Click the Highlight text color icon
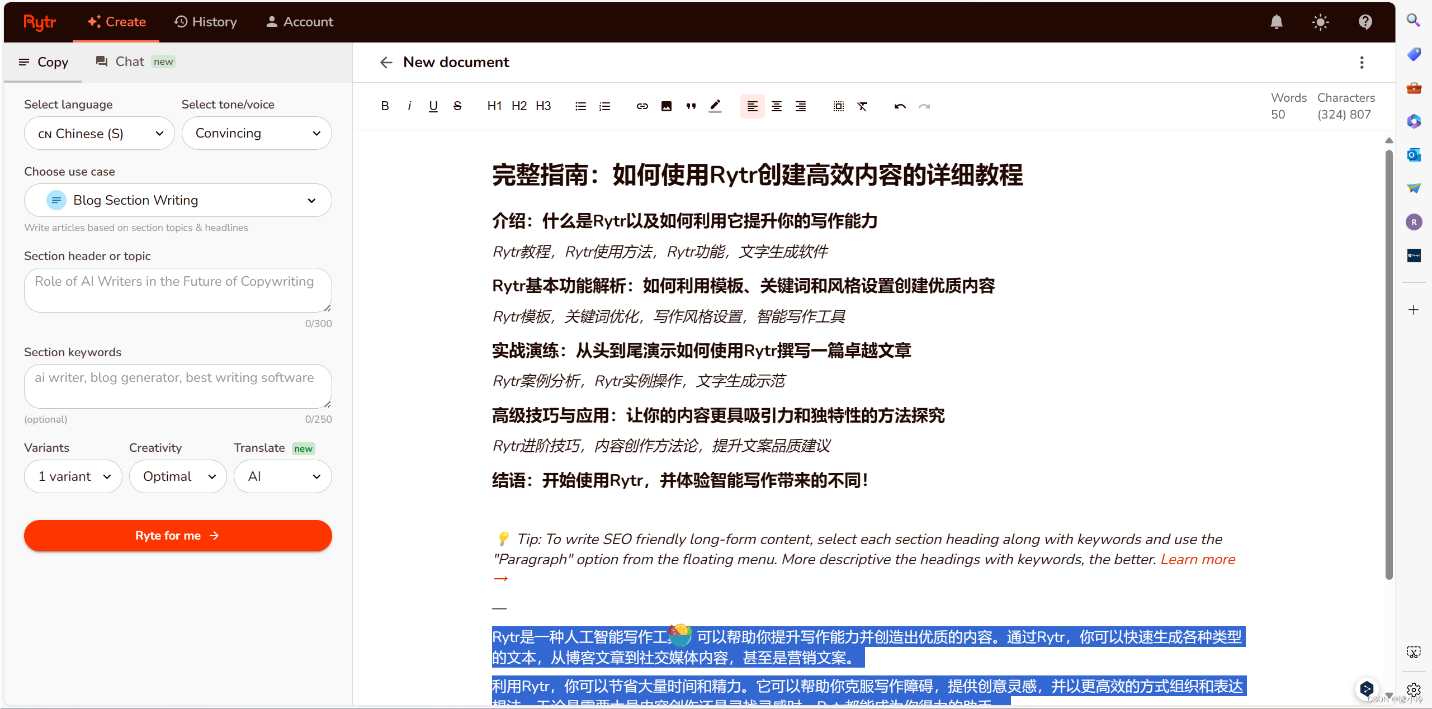Screen dimensions: 1432x709 click(x=716, y=106)
